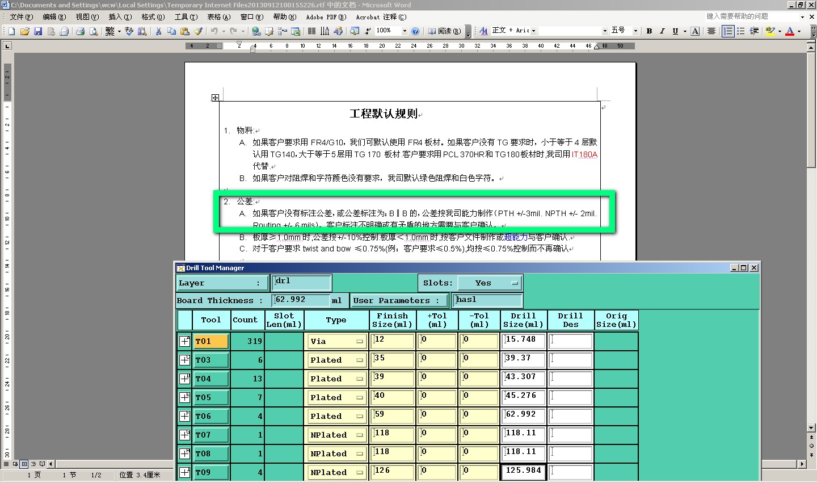
Task: Click the Undo arrow icon
Action: pyautogui.click(x=214, y=31)
